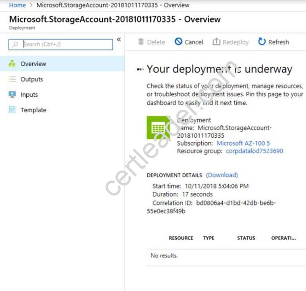Cancel the deployment
Viewport: 306px width, 291px height.
189,42
